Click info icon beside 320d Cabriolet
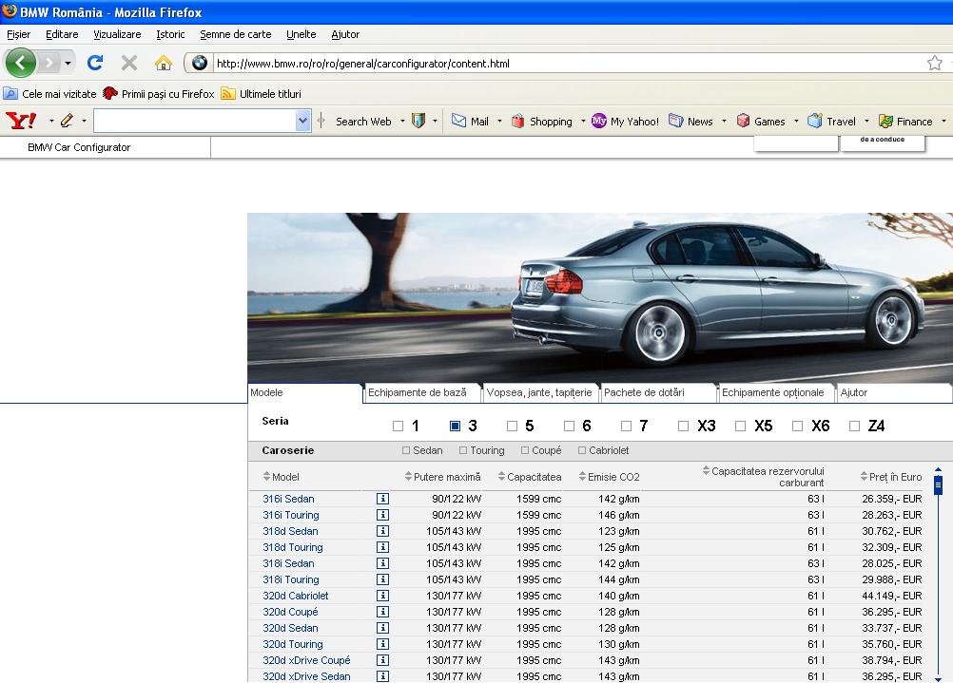 point(382,596)
